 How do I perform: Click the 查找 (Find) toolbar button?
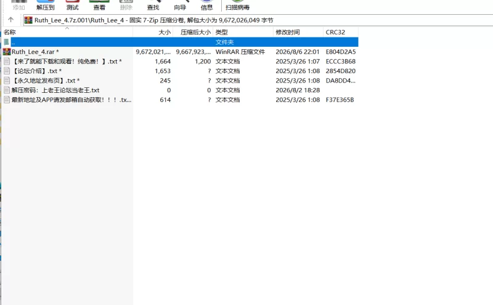point(153,6)
